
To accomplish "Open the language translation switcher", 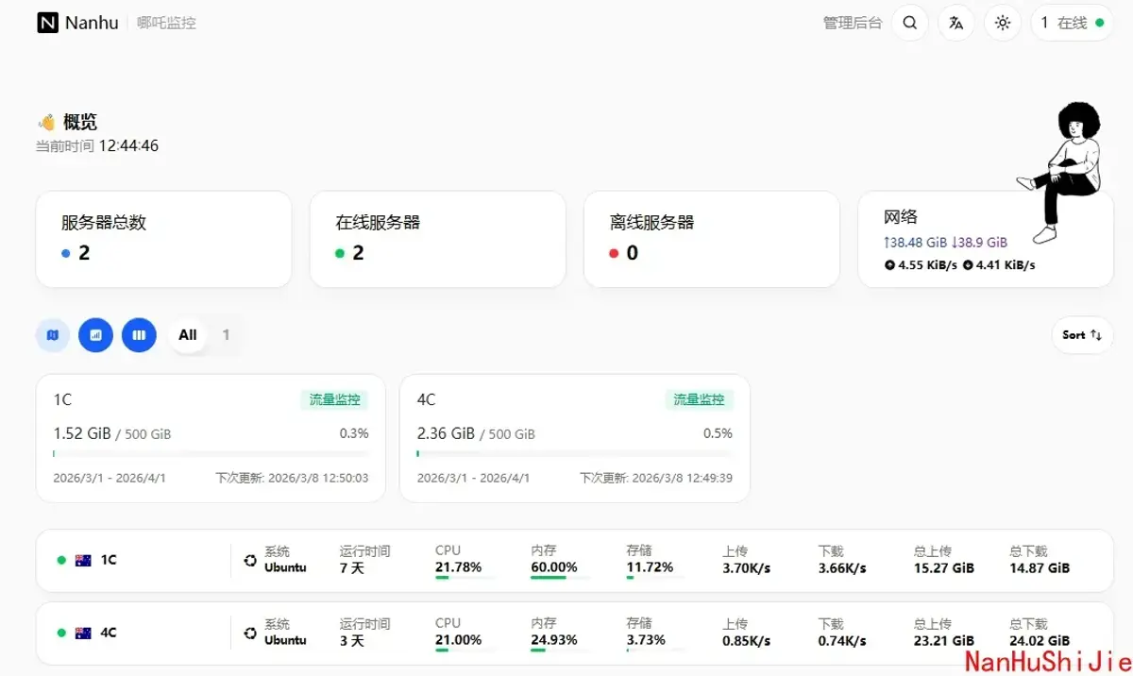I will 956,23.
